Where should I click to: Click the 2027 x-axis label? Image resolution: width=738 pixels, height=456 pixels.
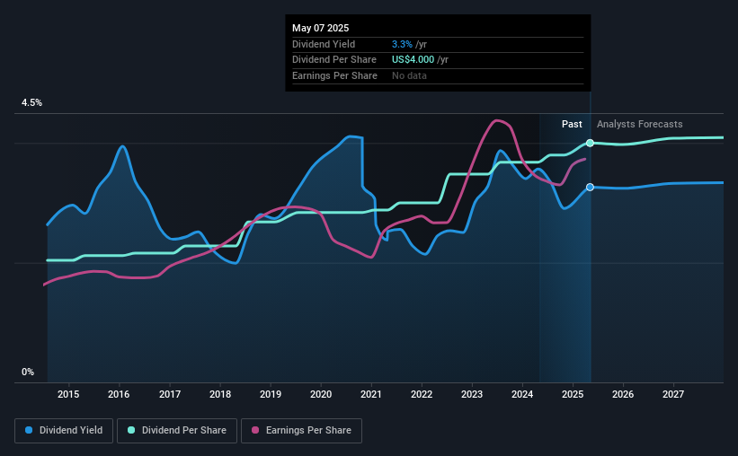point(673,394)
